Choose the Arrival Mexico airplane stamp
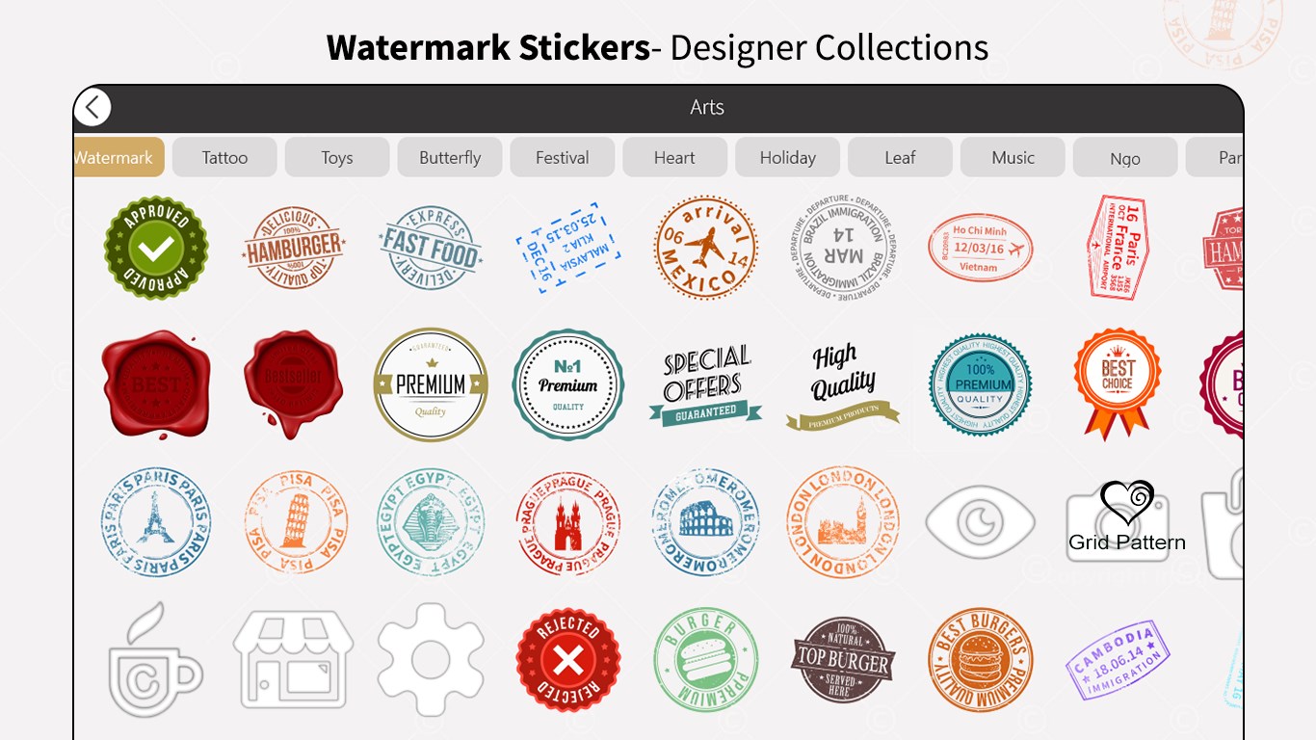The image size is (1316, 740). coord(706,248)
